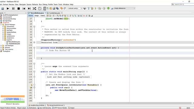
Task: Click the New Project icon
Action: point(51,8)
